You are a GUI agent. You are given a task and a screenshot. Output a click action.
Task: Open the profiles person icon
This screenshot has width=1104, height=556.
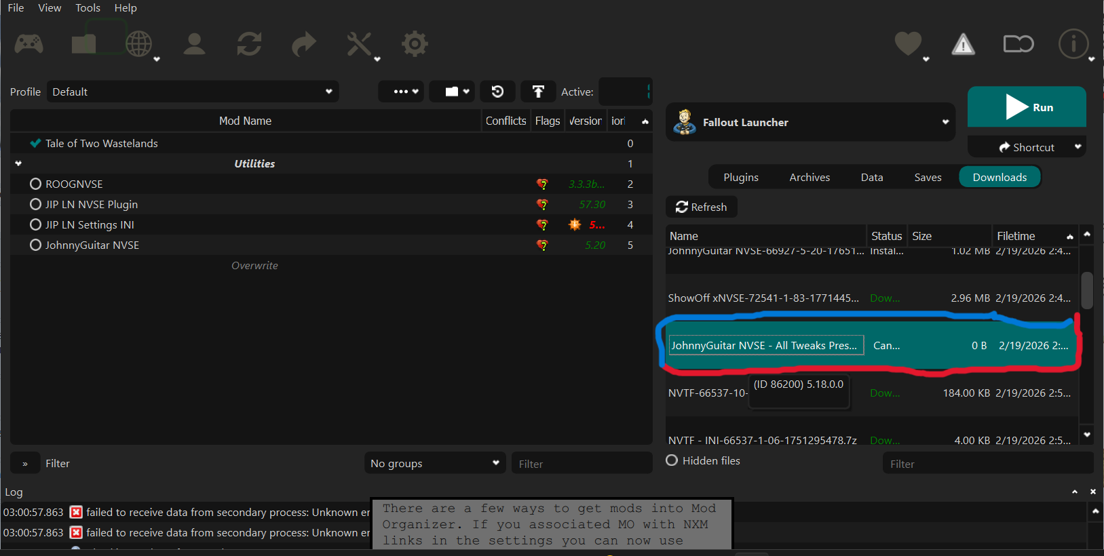(x=194, y=44)
